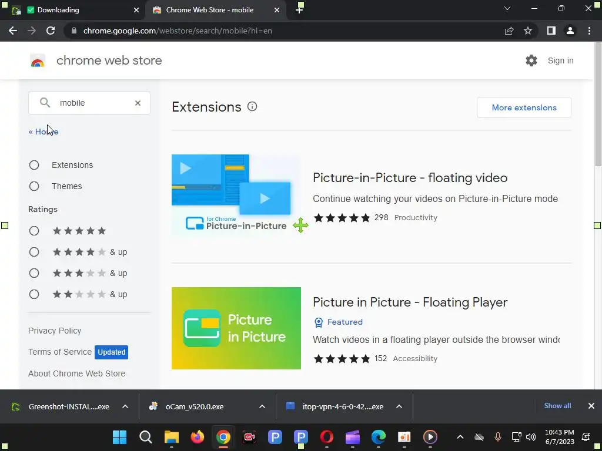Filter by four stars & up
Viewport: 602px width, 451px height.
point(34,252)
